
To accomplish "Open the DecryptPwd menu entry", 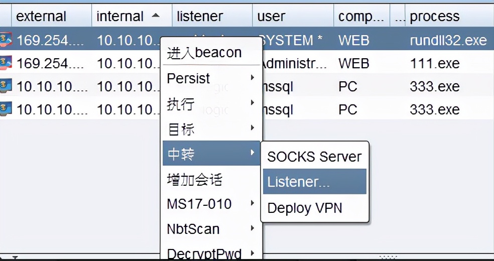I will (204, 253).
